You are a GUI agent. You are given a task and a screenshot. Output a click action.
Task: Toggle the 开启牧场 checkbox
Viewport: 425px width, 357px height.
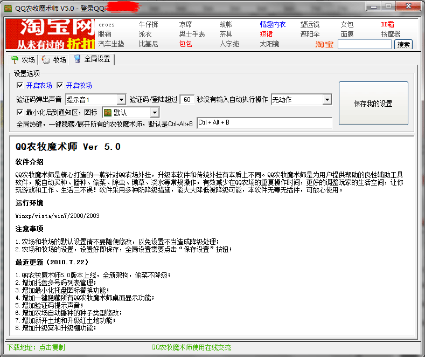[60, 85]
